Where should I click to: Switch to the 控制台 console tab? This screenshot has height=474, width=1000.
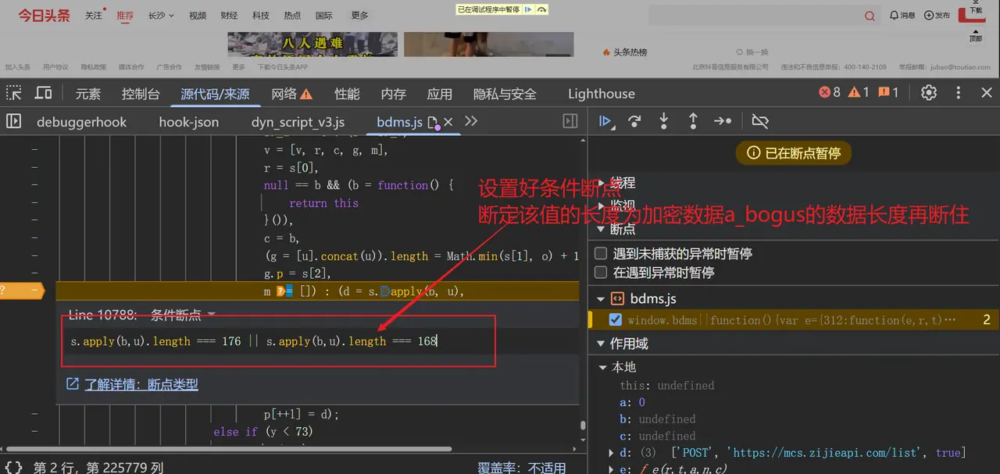click(141, 94)
